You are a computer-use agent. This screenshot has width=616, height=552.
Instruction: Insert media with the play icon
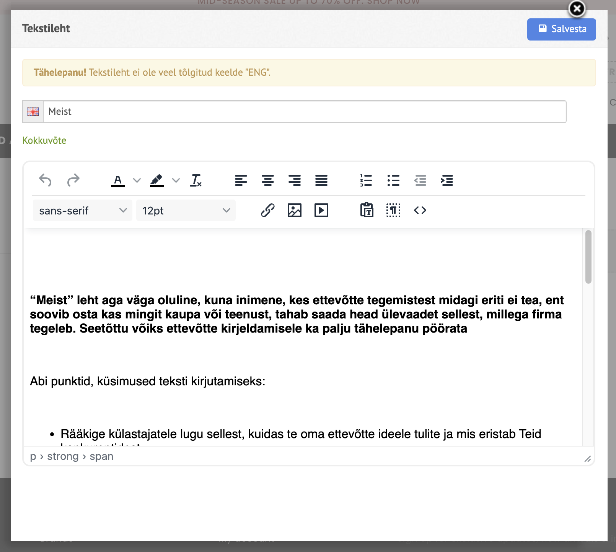[x=321, y=210]
